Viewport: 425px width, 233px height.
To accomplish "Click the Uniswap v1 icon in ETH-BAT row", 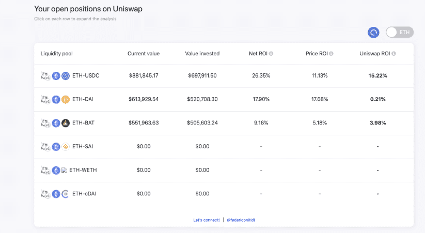I will [x=45, y=123].
